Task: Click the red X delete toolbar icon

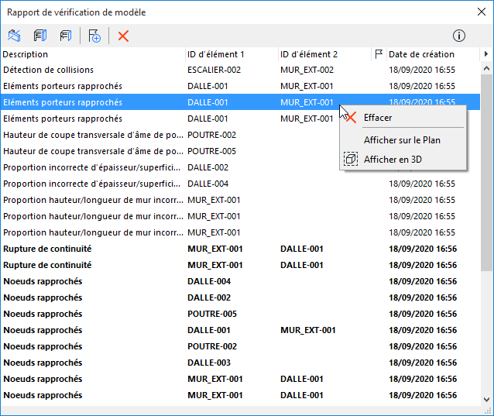Action: pos(123,36)
